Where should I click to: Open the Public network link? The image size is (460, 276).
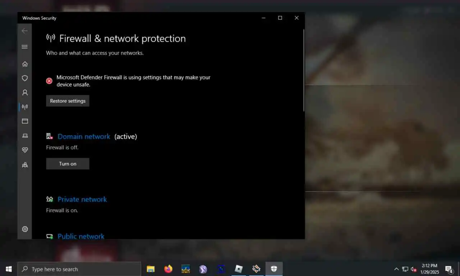pyautogui.click(x=81, y=236)
